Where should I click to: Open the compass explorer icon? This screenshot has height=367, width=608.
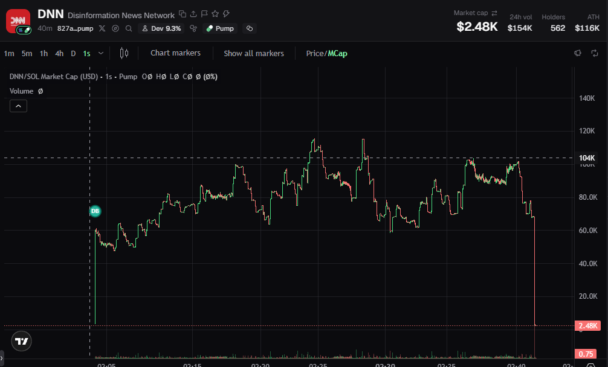pos(115,28)
